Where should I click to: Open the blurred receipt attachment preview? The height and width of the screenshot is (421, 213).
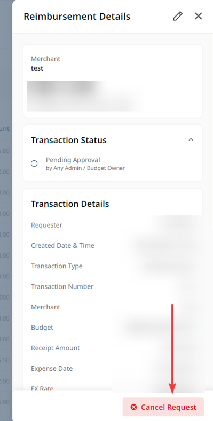coord(86,96)
